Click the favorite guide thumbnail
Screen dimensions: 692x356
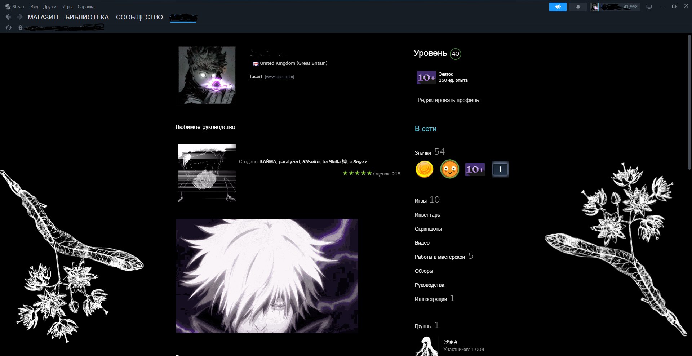click(x=207, y=173)
